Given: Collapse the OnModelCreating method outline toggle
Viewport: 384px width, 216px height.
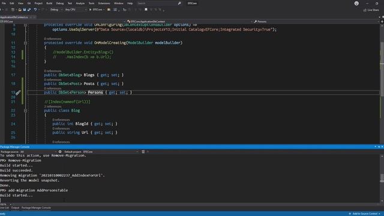Looking at the screenshot, I should click(25, 43).
